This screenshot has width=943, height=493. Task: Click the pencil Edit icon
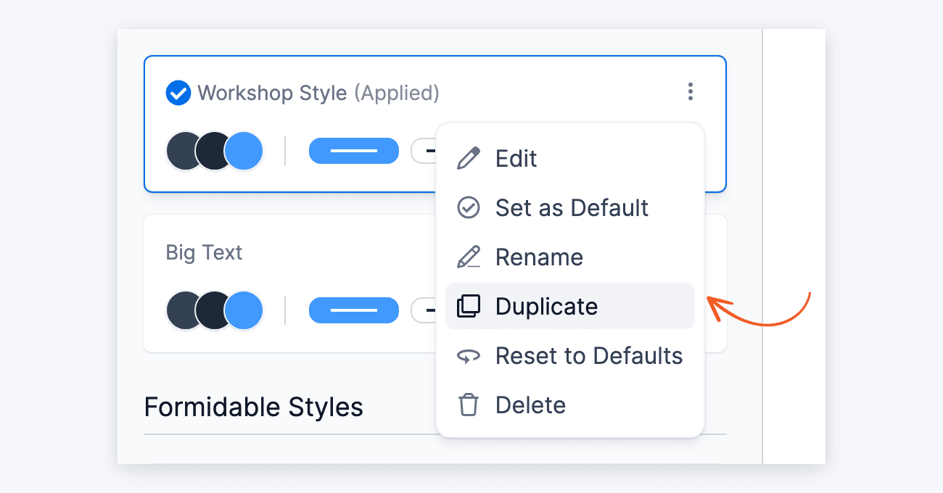coord(469,158)
